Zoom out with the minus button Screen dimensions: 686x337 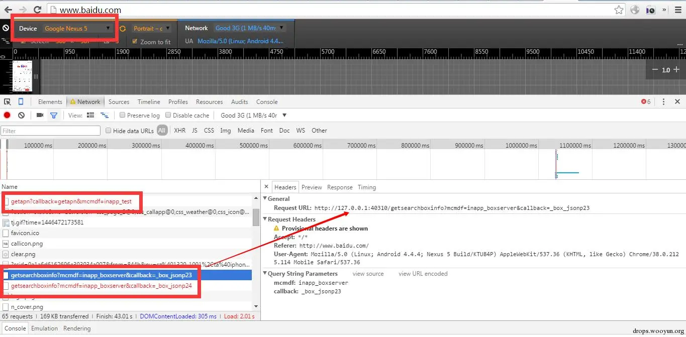[x=655, y=70]
